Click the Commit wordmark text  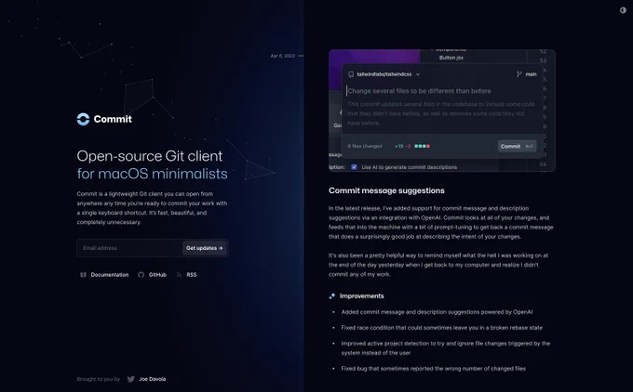pos(113,119)
